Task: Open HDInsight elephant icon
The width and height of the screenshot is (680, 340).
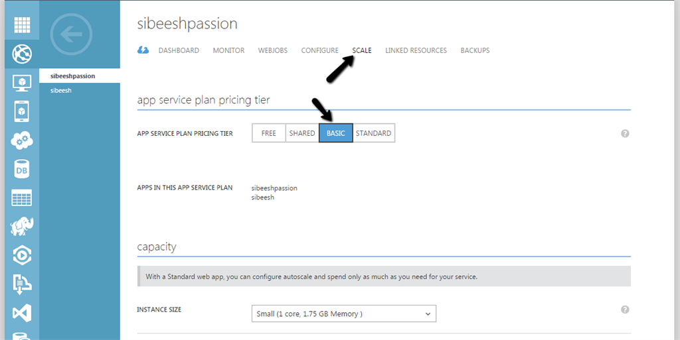Action: pyautogui.click(x=22, y=227)
